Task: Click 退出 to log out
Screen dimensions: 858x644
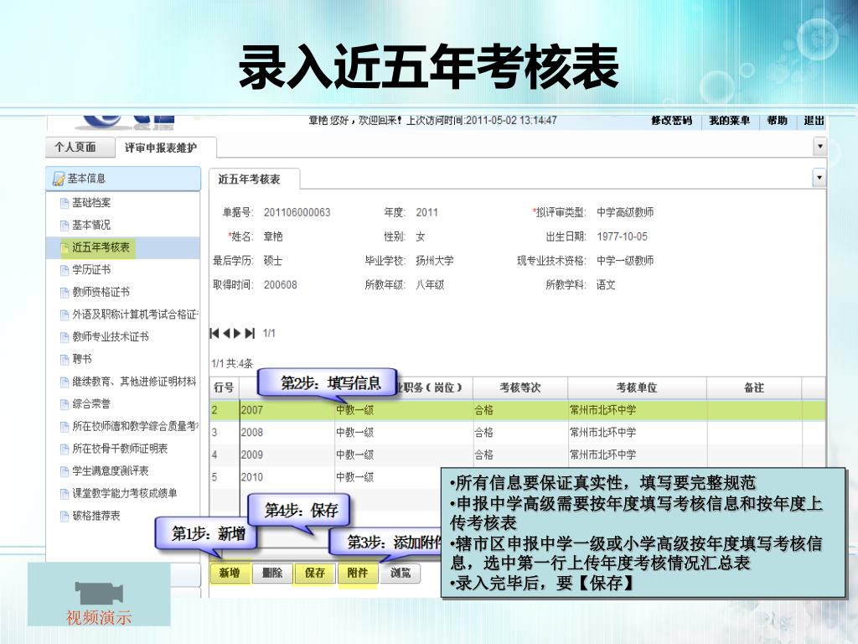Action: click(814, 121)
